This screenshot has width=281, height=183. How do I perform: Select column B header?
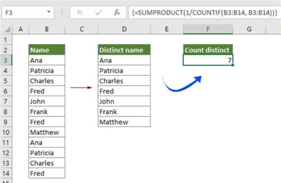point(47,29)
